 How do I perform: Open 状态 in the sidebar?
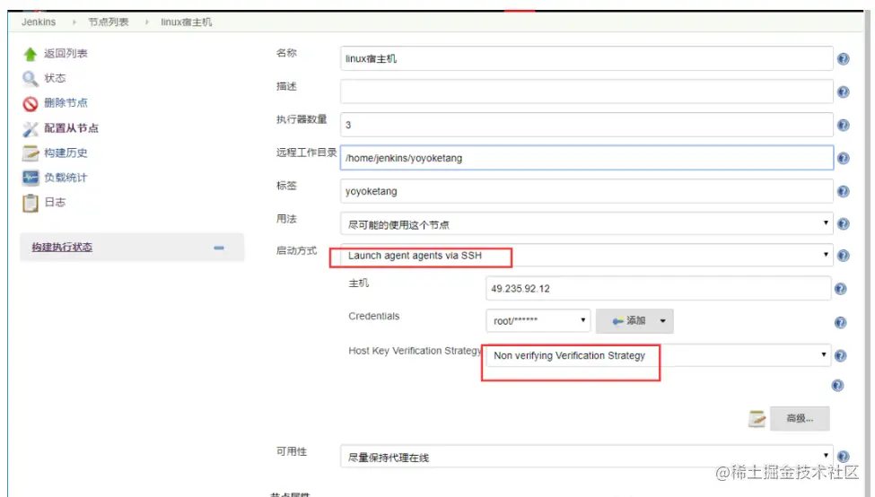[55, 78]
